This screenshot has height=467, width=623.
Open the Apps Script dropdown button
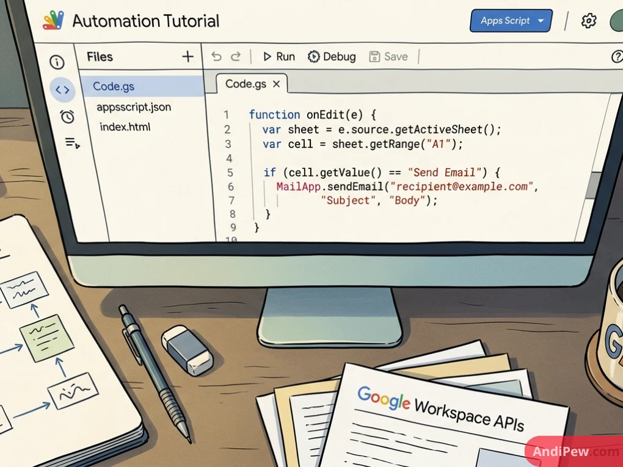tap(511, 21)
